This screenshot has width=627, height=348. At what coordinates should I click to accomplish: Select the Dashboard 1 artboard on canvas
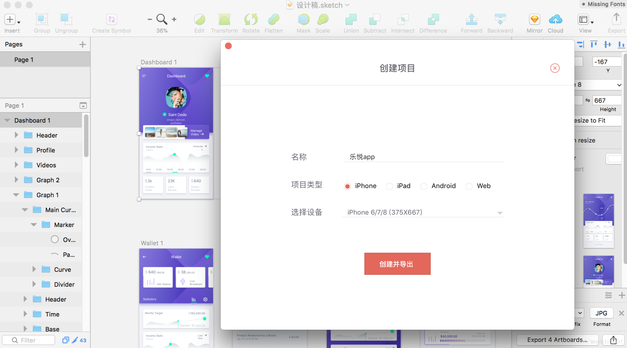[176, 133]
